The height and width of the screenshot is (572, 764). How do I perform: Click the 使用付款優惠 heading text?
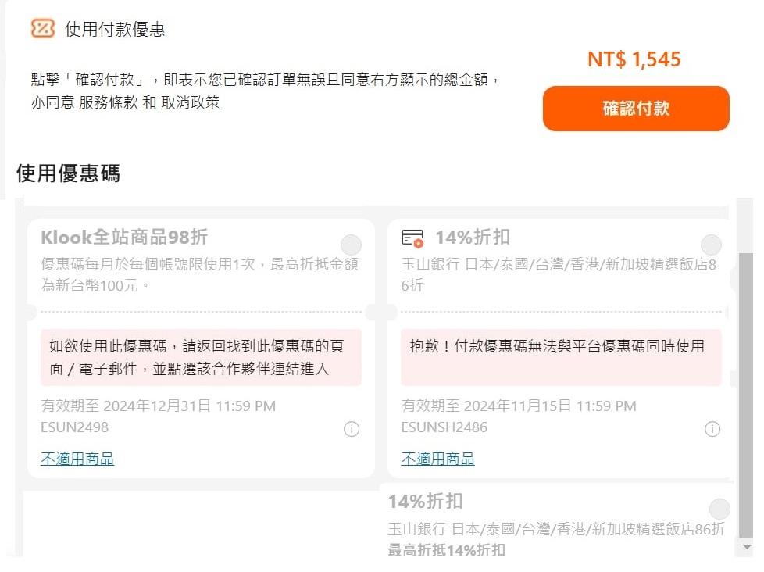pos(115,29)
